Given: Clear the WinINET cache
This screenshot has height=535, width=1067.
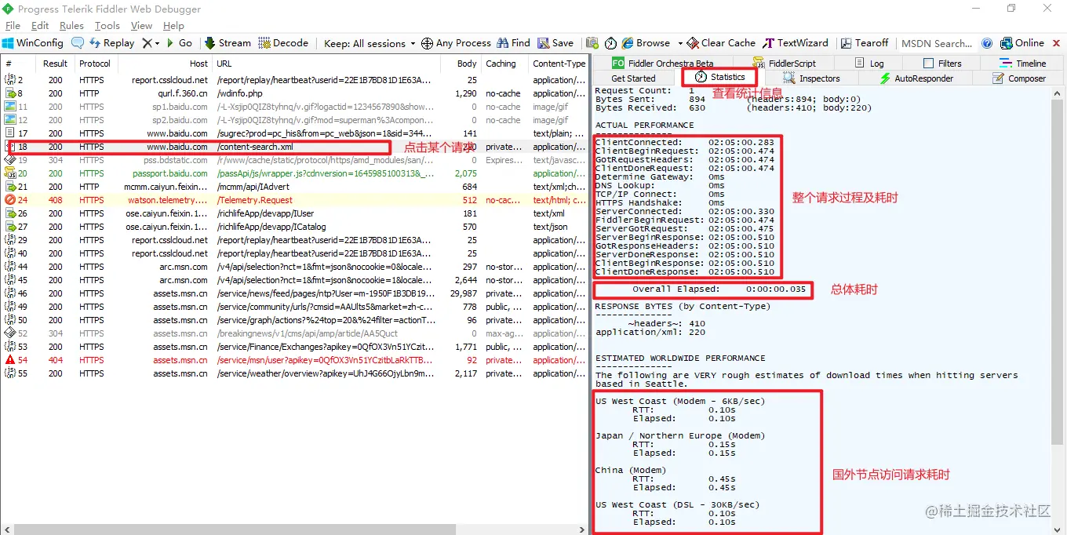Looking at the screenshot, I should click(721, 43).
